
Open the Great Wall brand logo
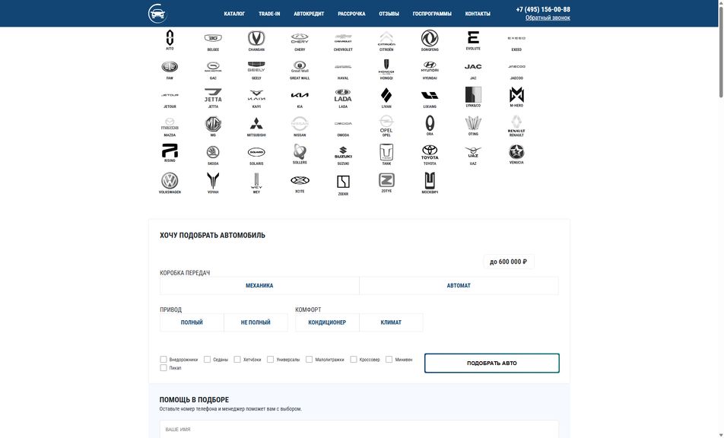[300, 67]
